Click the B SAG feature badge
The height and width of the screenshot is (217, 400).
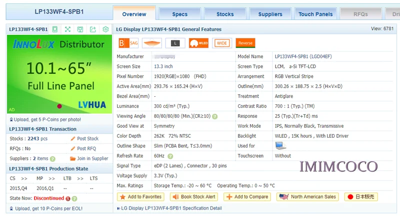pos(128,43)
